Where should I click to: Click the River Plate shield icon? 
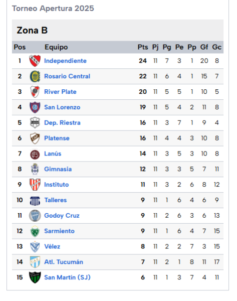[35, 92]
